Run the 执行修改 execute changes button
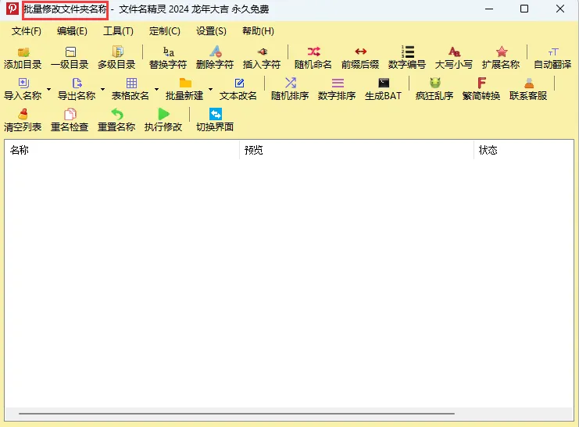Image resolution: width=579 pixels, height=427 pixels. pyautogui.click(x=163, y=119)
